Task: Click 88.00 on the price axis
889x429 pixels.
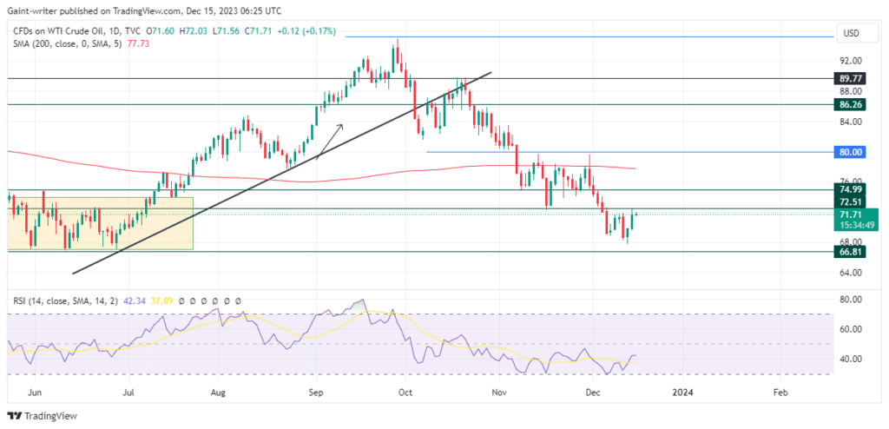Action: tap(851, 91)
